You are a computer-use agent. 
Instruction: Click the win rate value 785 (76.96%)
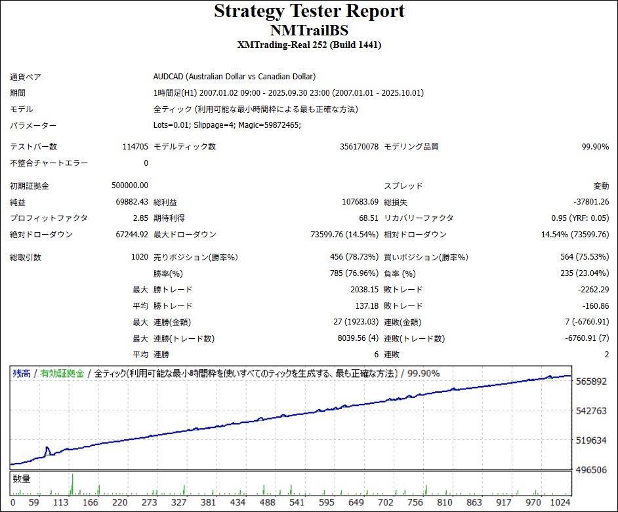(354, 273)
